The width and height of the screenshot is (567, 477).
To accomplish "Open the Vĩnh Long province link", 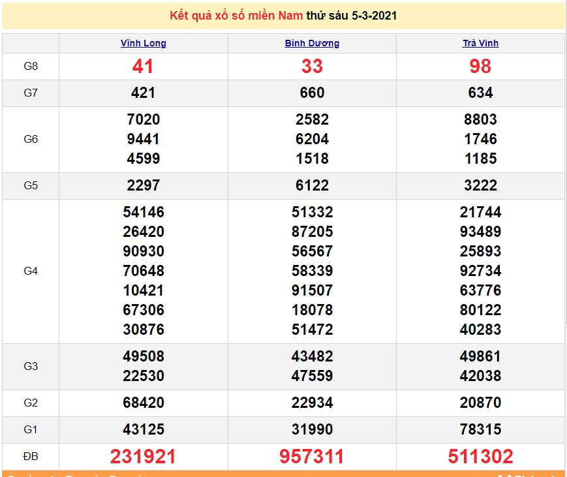I will pos(143,43).
